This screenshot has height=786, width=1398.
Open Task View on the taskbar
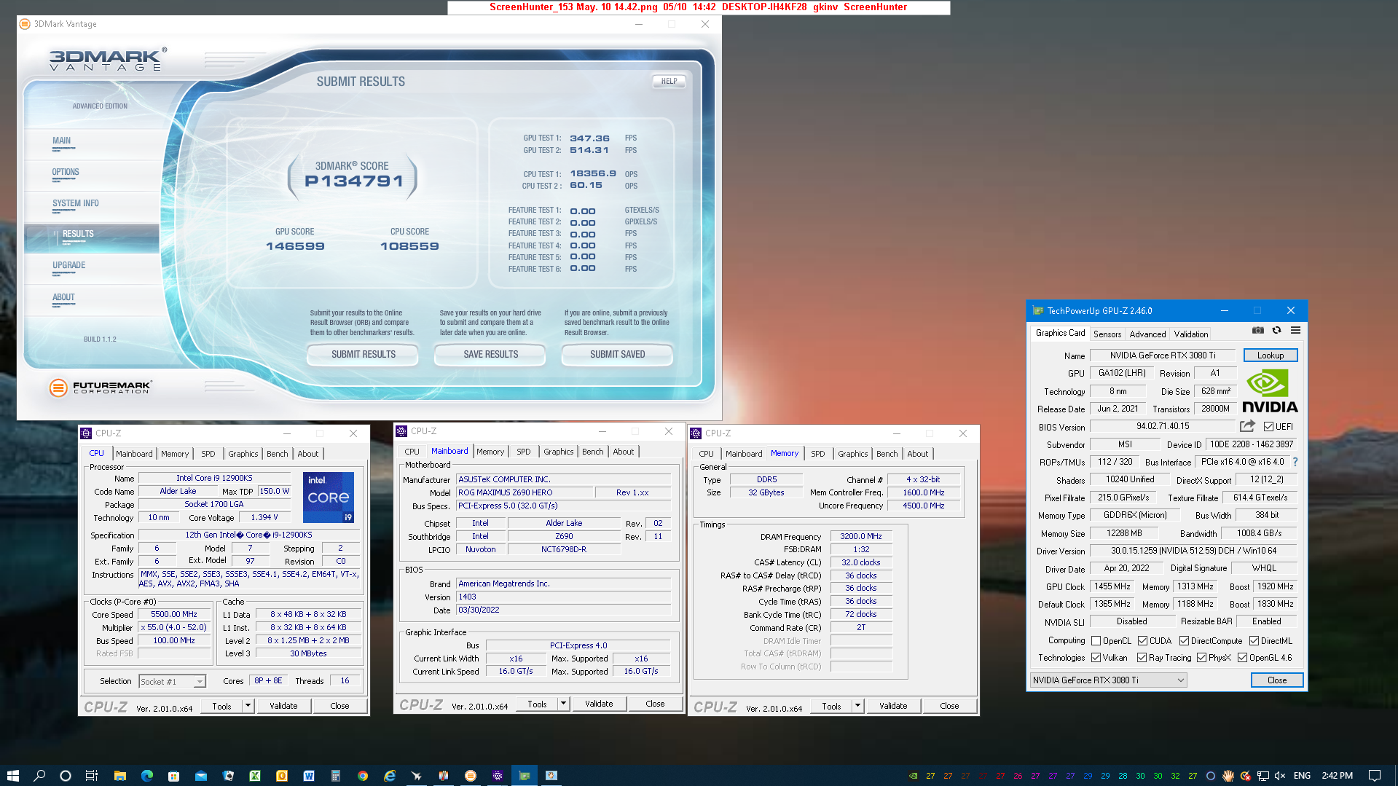tap(92, 776)
